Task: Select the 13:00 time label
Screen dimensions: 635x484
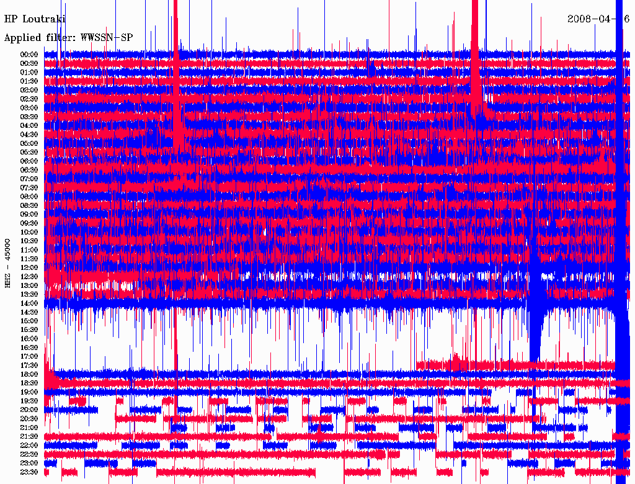Action: tap(29, 286)
